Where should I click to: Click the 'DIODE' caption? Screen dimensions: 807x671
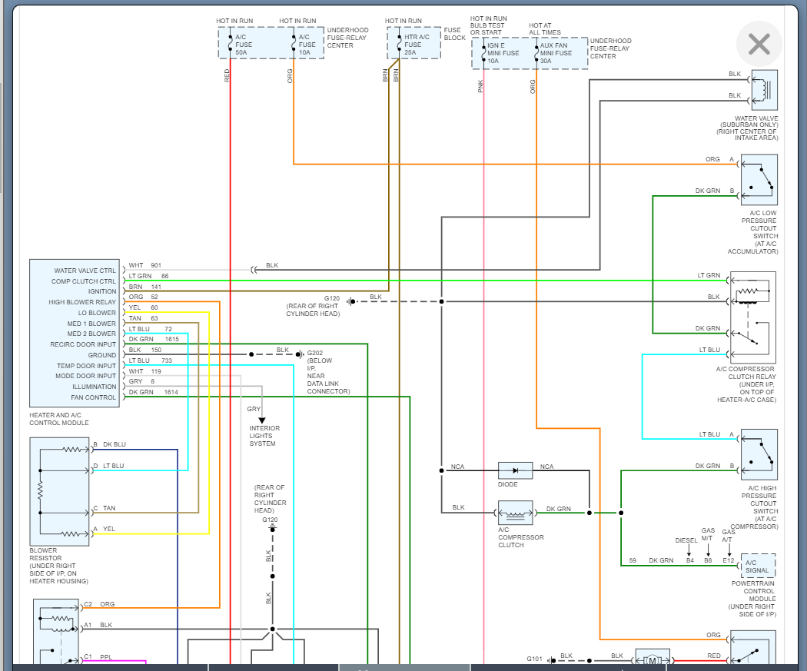(507, 484)
